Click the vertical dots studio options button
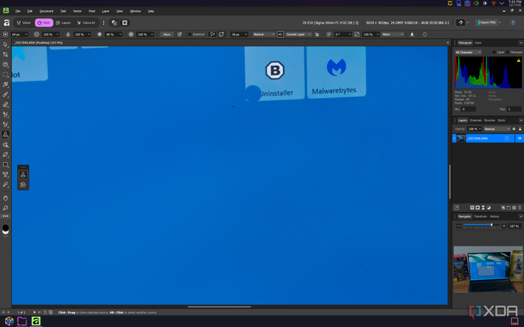 tap(104, 22)
